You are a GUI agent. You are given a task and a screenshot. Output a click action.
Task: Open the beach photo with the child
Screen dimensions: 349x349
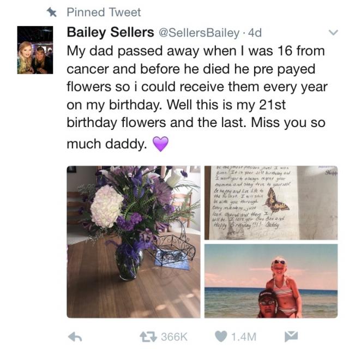(x=271, y=281)
